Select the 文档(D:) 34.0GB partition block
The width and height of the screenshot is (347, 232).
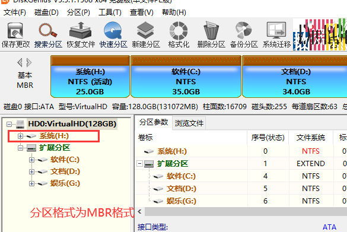coord(295,77)
